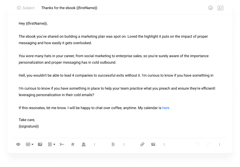Insert an image next to the link icon
This screenshot has height=167, width=240.
click(153, 144)
